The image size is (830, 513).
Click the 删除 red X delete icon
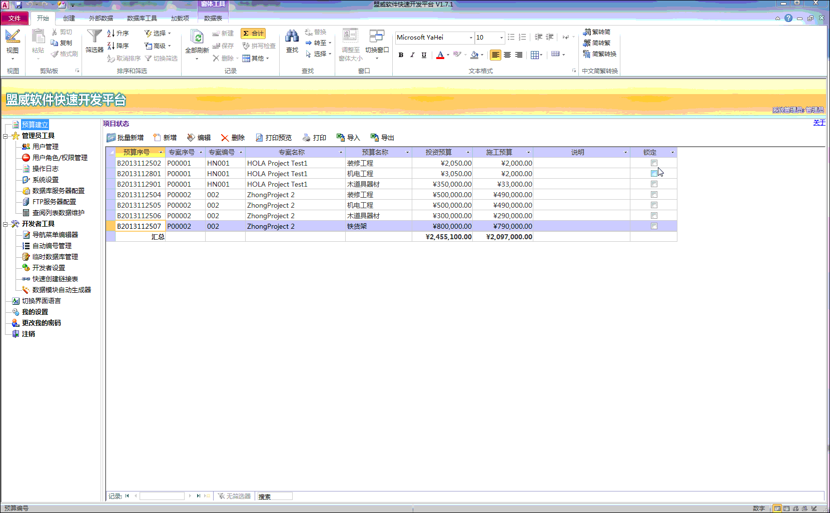point(225,138)
